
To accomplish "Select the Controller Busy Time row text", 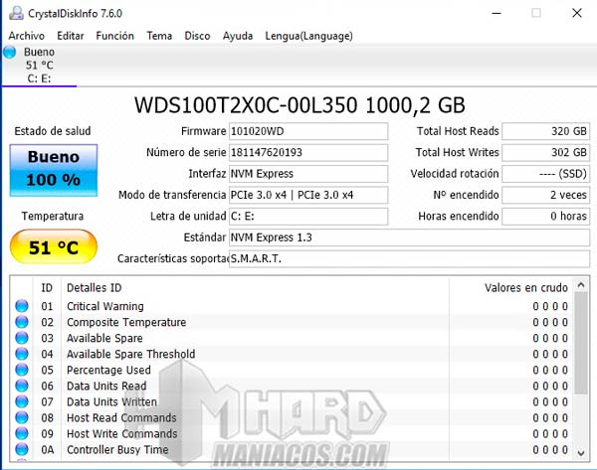I will click(x=117, y=450).
